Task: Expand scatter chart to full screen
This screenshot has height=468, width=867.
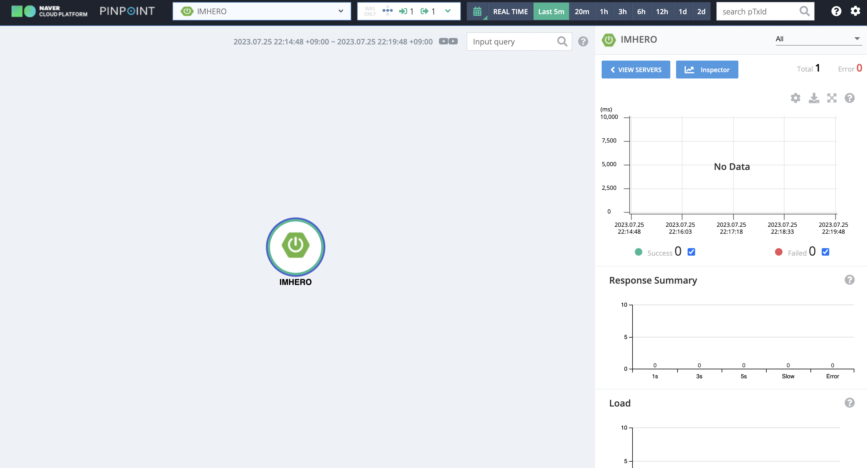Action: (832, 98)
